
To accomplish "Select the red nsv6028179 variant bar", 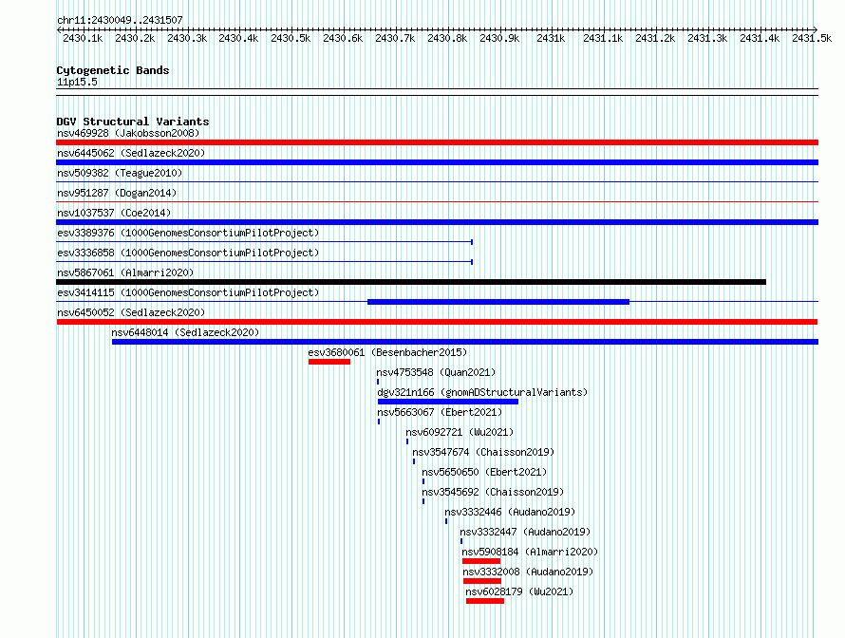I will coord(485,601).
